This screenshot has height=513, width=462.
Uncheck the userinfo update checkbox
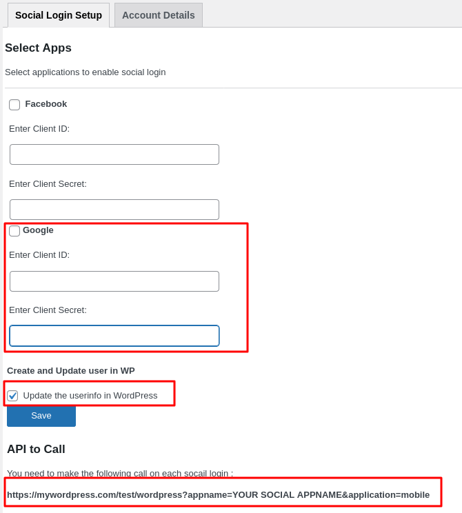tap(12, 396)
